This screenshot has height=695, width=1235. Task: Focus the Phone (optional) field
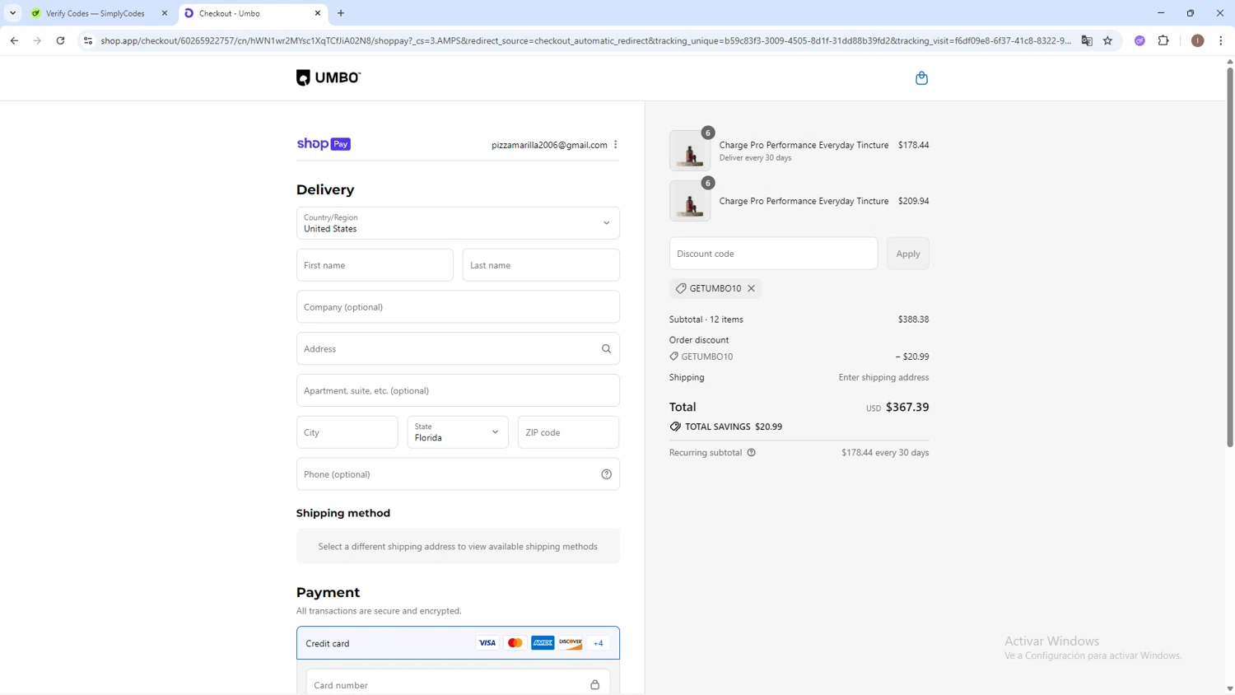458,474
